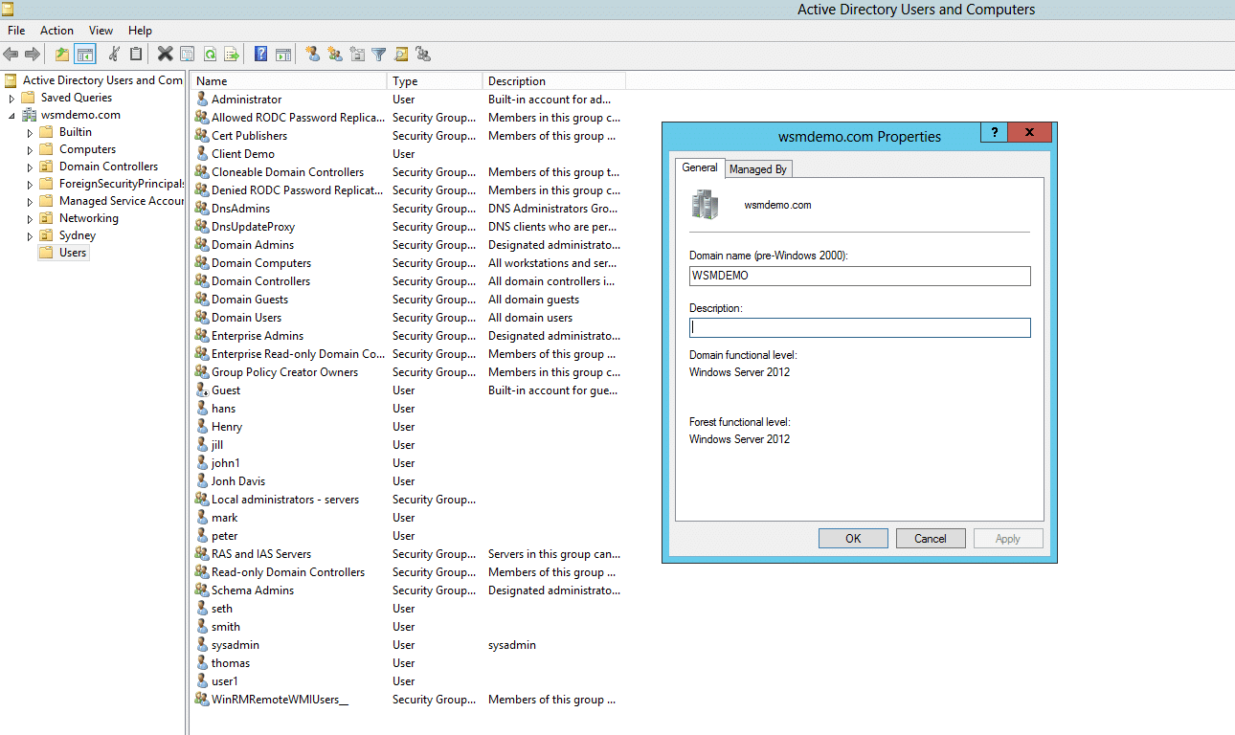Click the blue Help question mark icon
Viewport: 1235px width, 735px height.
[261, 55]
